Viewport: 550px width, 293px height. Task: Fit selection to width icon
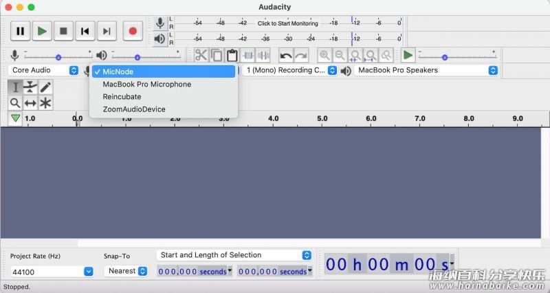point(355,56)
